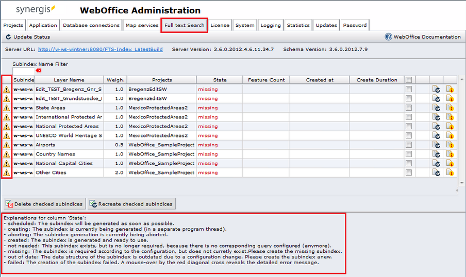Click into the Subindex Name Filter field

click(x=24, y=71)
